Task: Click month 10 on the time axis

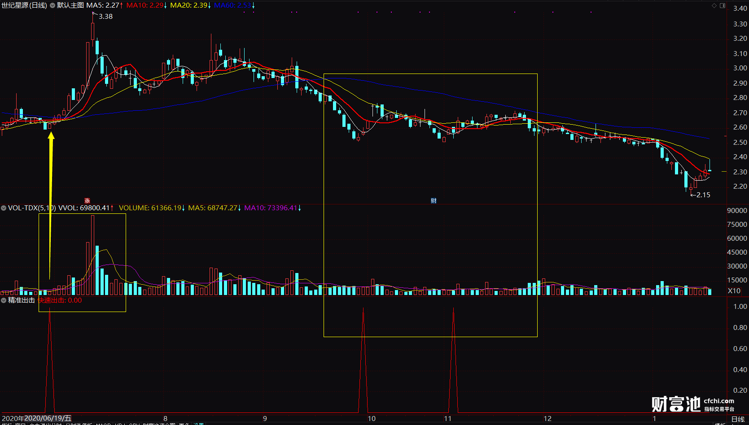Action: (372, 419)
